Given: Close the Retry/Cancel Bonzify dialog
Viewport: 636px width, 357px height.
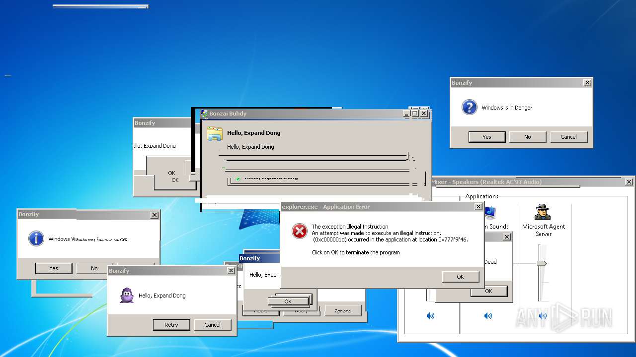Looking at the screenshot, I should 231,271.
